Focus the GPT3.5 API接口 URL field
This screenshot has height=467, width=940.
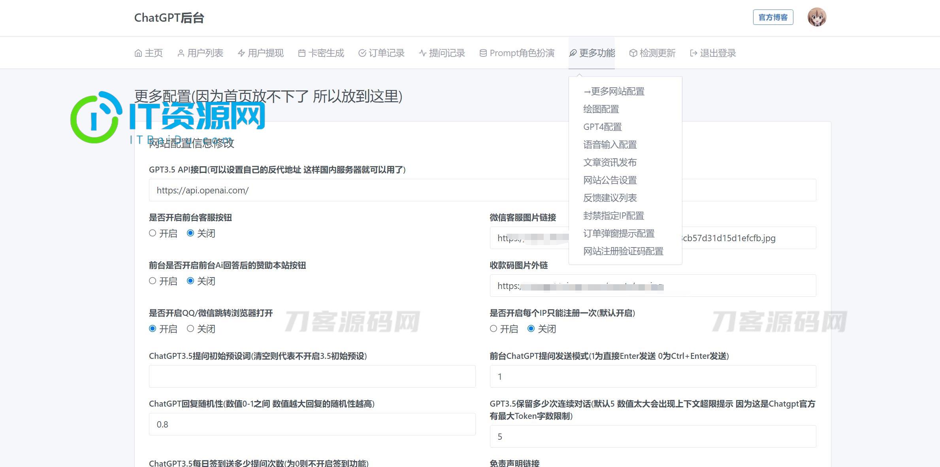pos(482,190)
